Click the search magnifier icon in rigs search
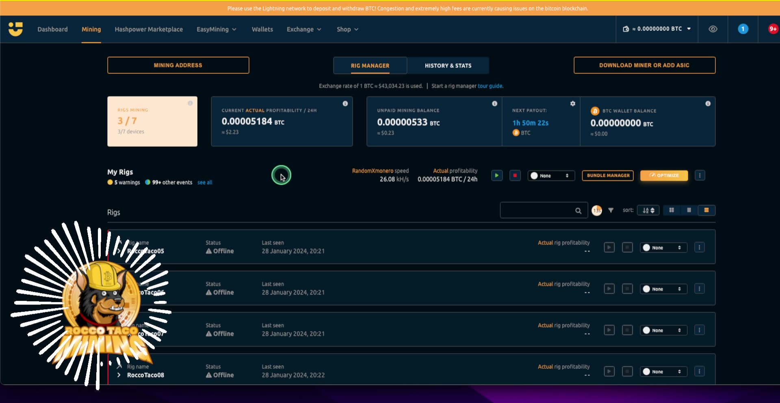The width and height of the screenshot is (780, 403). [x=578, y=211]
